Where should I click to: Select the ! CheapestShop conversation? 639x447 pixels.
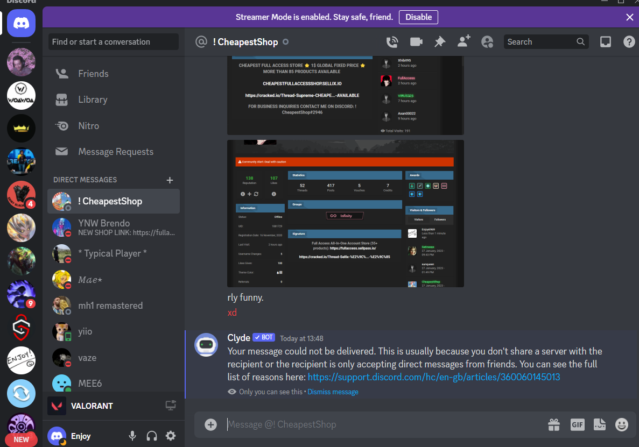coord(114,201)
